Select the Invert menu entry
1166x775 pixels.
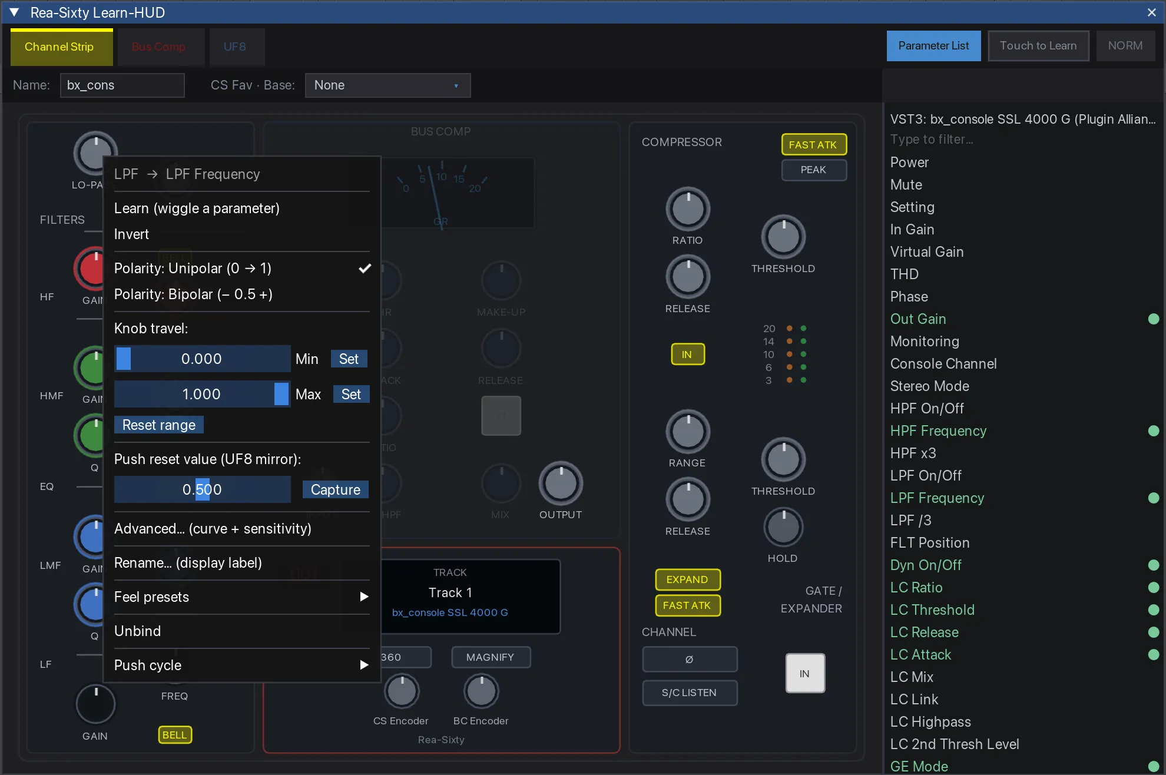(241, 234)
